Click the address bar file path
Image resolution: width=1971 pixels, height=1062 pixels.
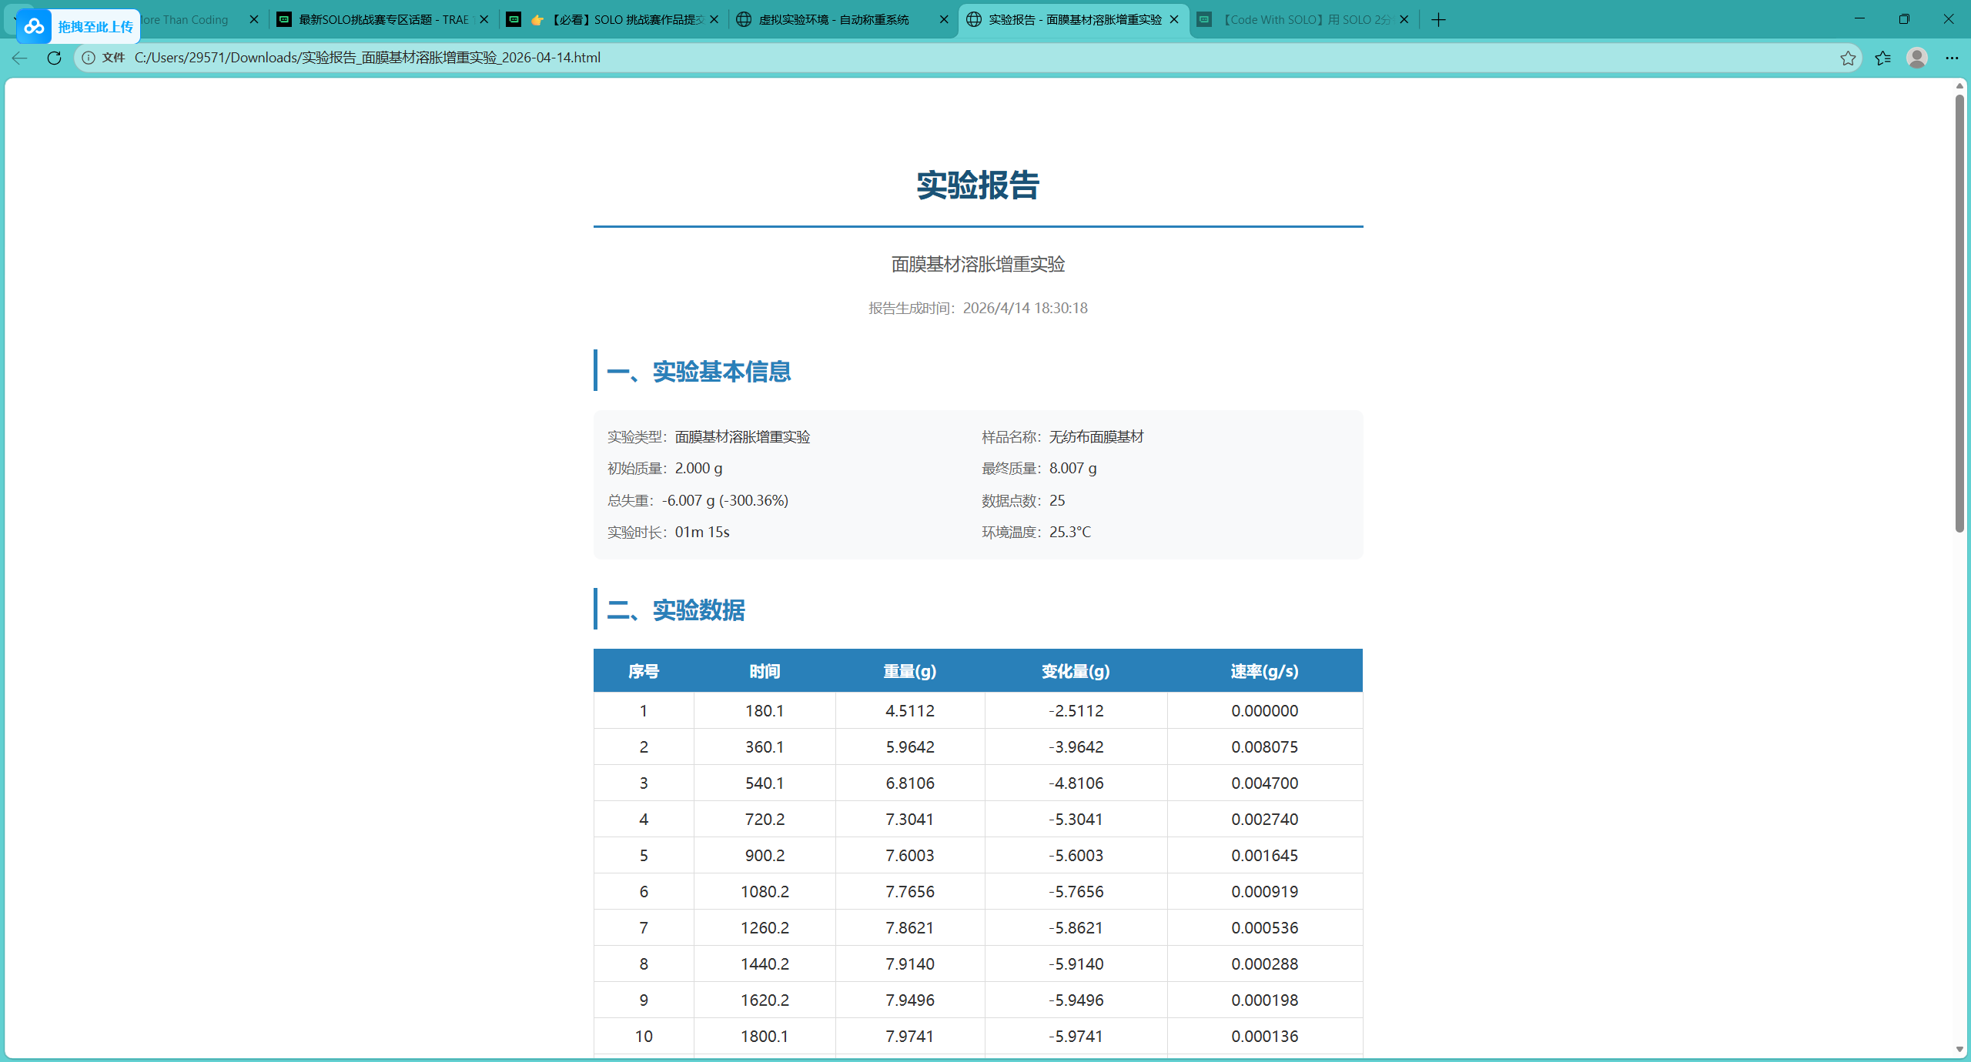pyautogui.click(x=367, y=58)
